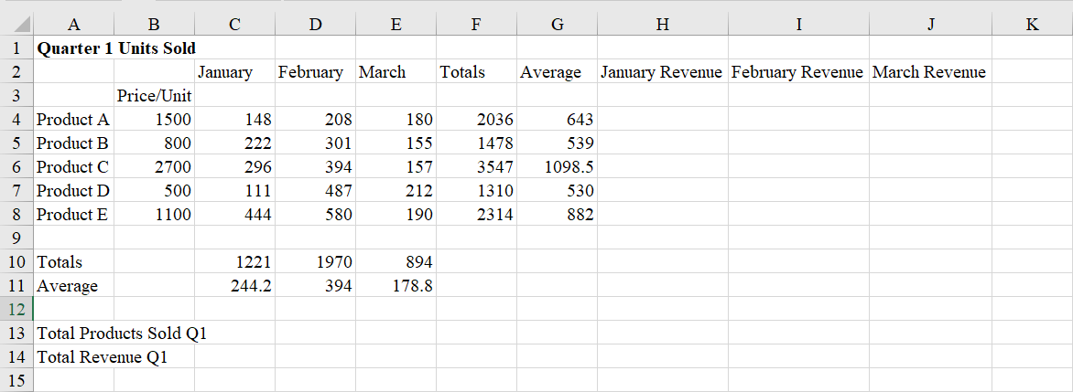1073x392 pixels.
Task: Select column H header
Action: point(662,25)
